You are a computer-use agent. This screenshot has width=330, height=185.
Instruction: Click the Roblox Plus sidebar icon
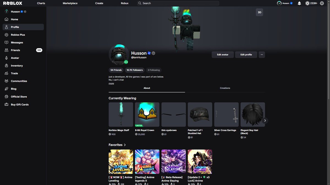click(6, 35)
